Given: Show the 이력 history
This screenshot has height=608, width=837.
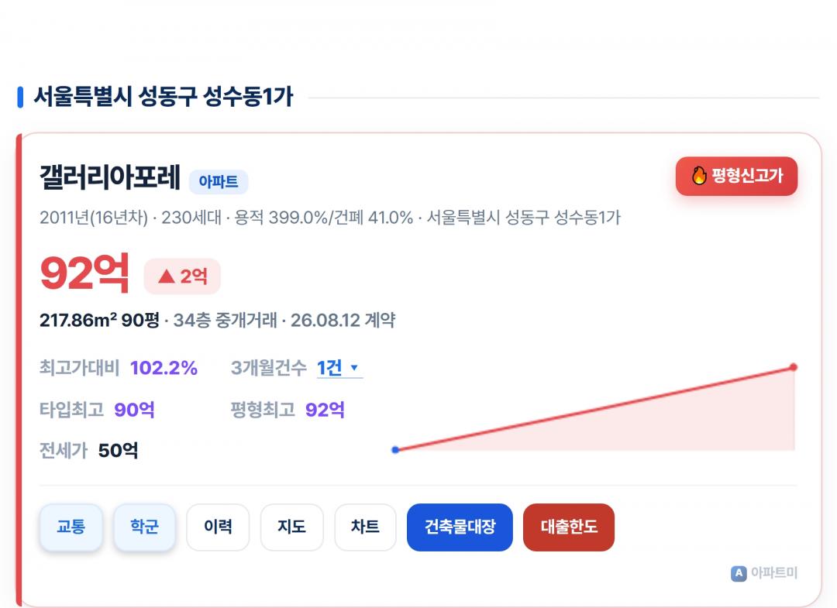Looking at the screenshot, I should tap(218, 527).
